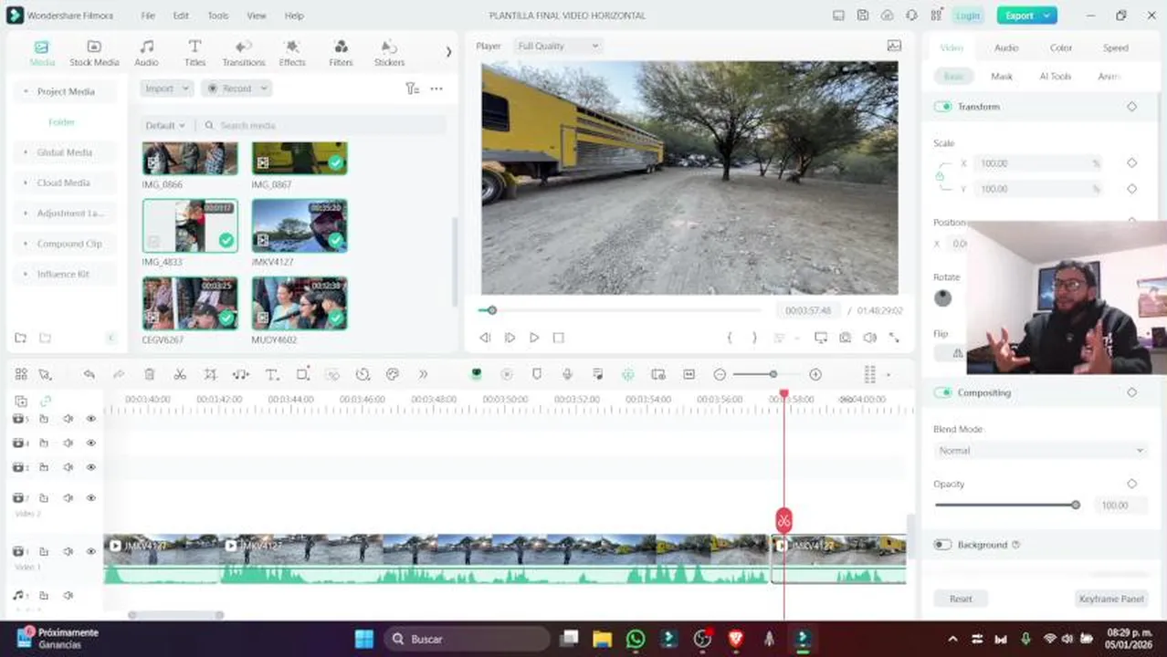
Task: Open the Blend Mode Normal dropdown
Action: pos(1040,451)
